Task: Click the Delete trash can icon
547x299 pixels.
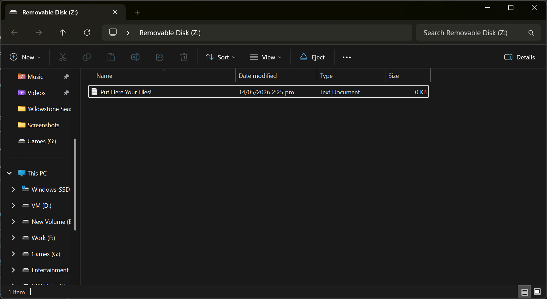Action: pos(184,57)
